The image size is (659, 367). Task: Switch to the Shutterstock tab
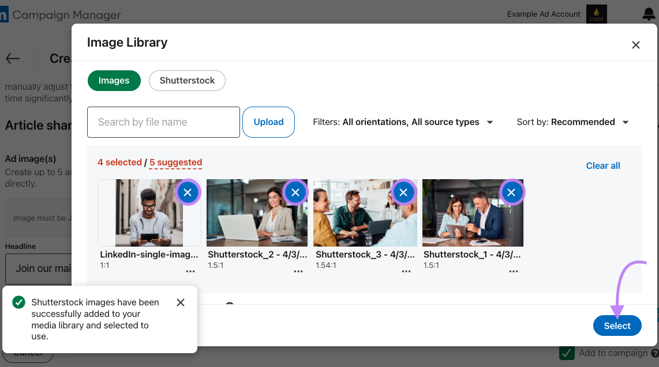187,81
